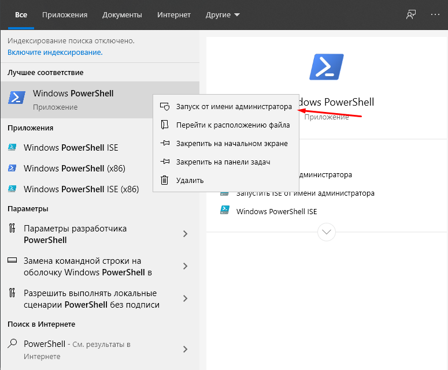The image size is (448, 370).
Task: Open Windows PowerShell ISE in preview pane
Action: point(276,211)
